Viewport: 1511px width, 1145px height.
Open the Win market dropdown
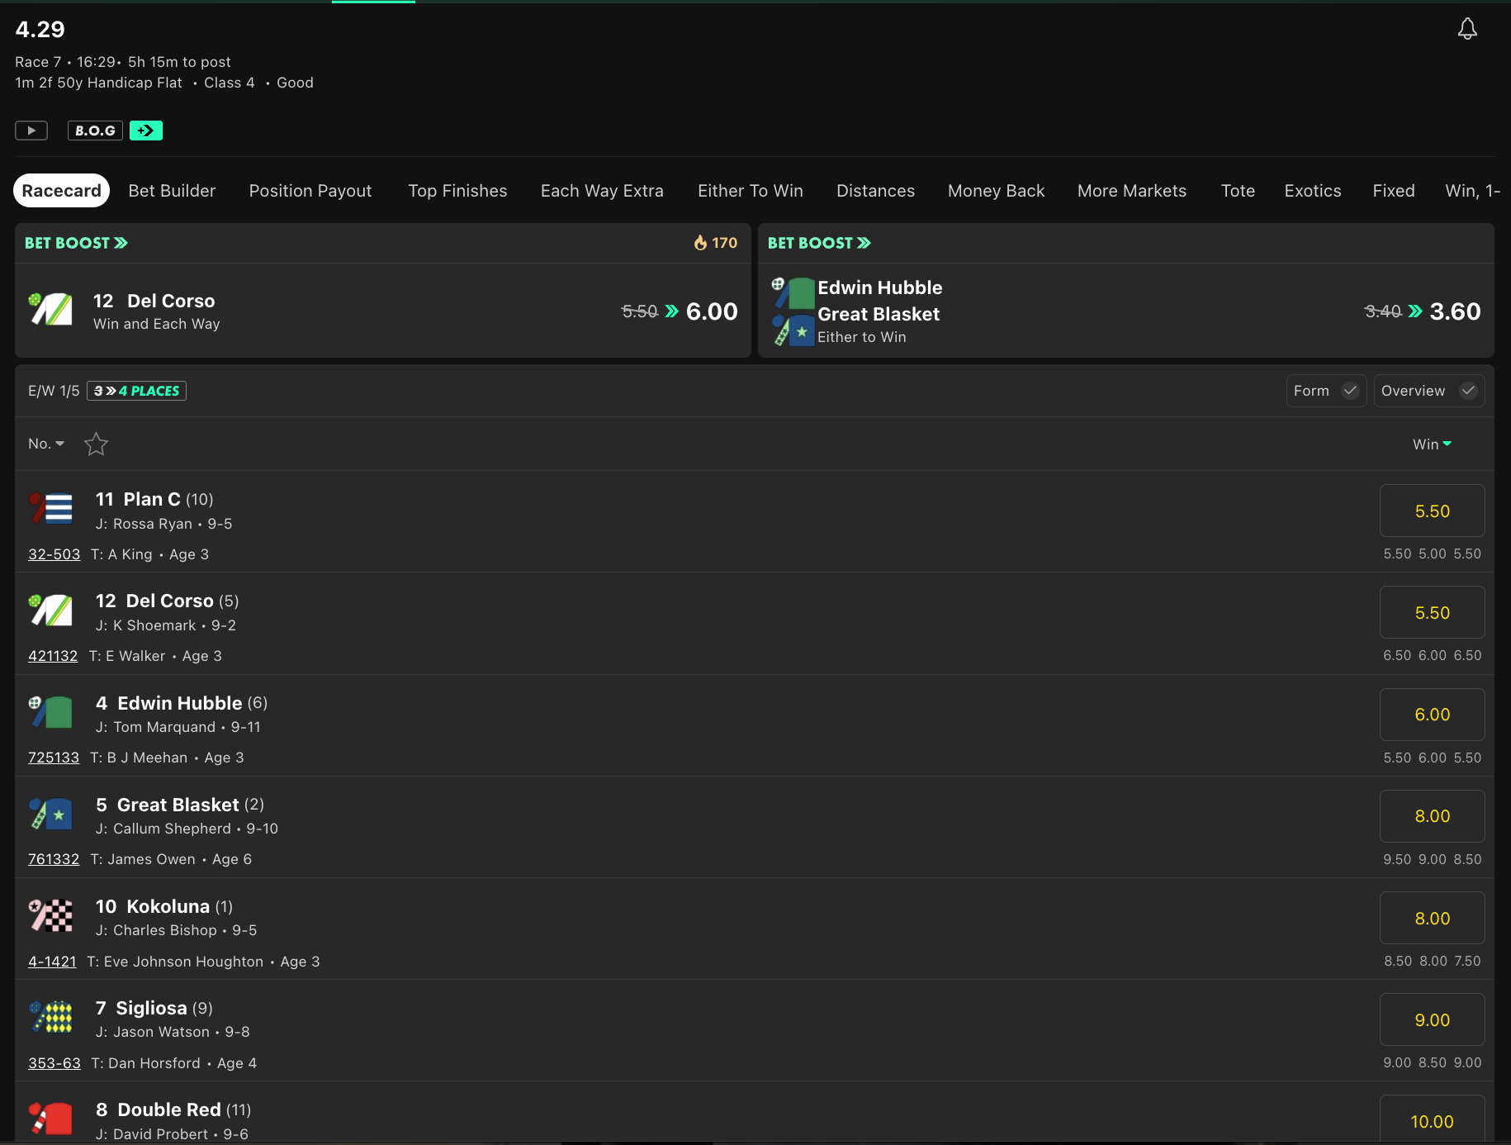[1432, 444]
